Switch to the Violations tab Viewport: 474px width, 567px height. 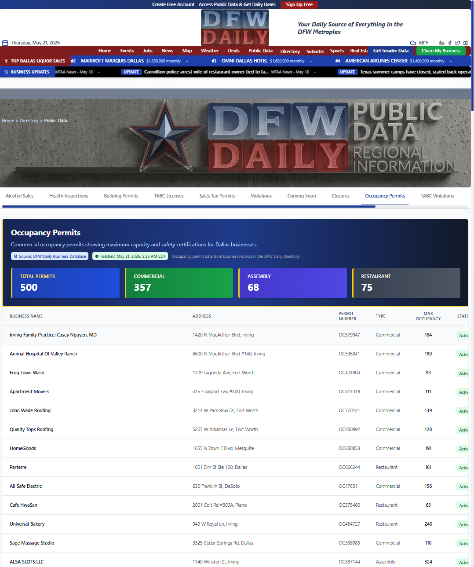[261, 196]
